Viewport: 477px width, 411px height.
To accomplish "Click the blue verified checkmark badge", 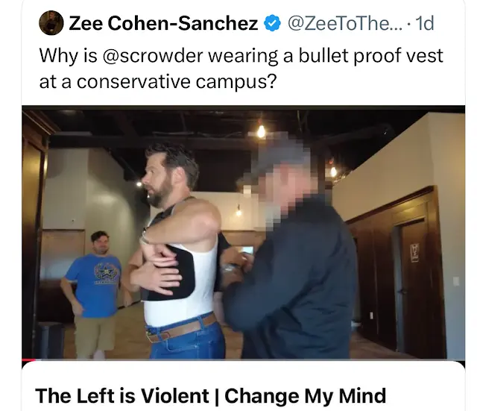I will point(272,23).
